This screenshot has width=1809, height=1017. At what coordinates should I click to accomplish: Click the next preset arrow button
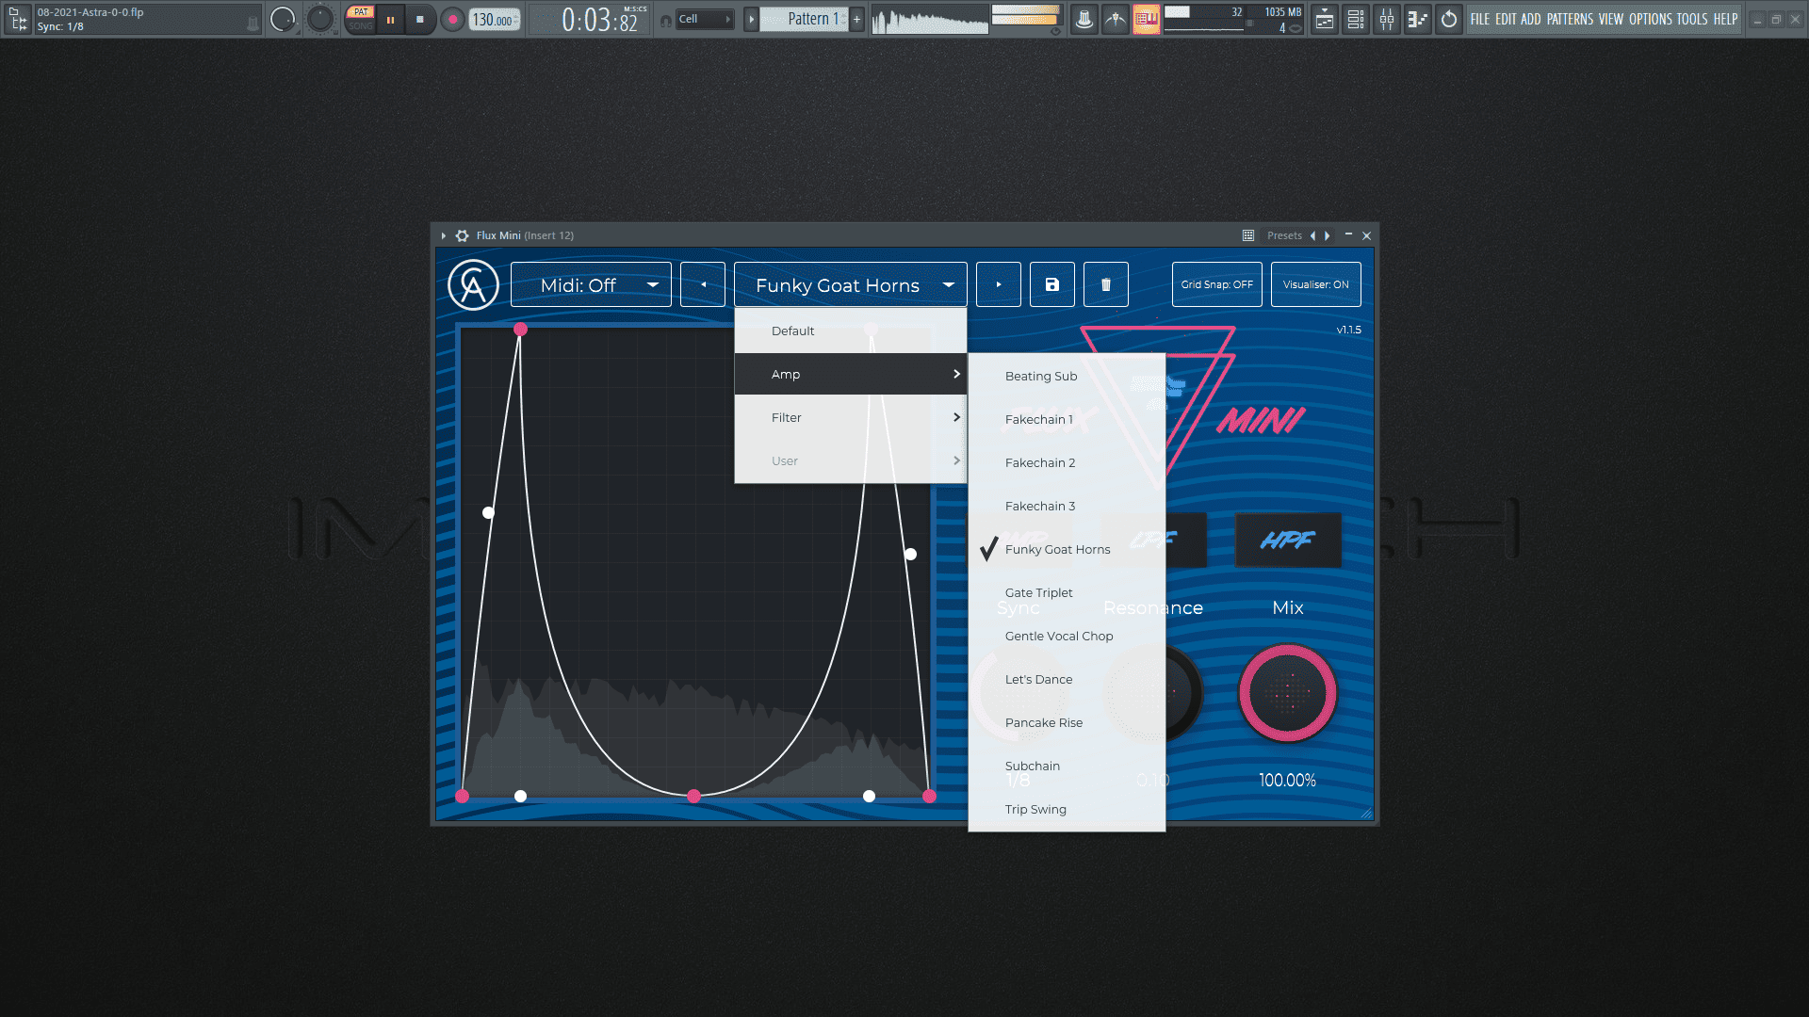[999, 284]
